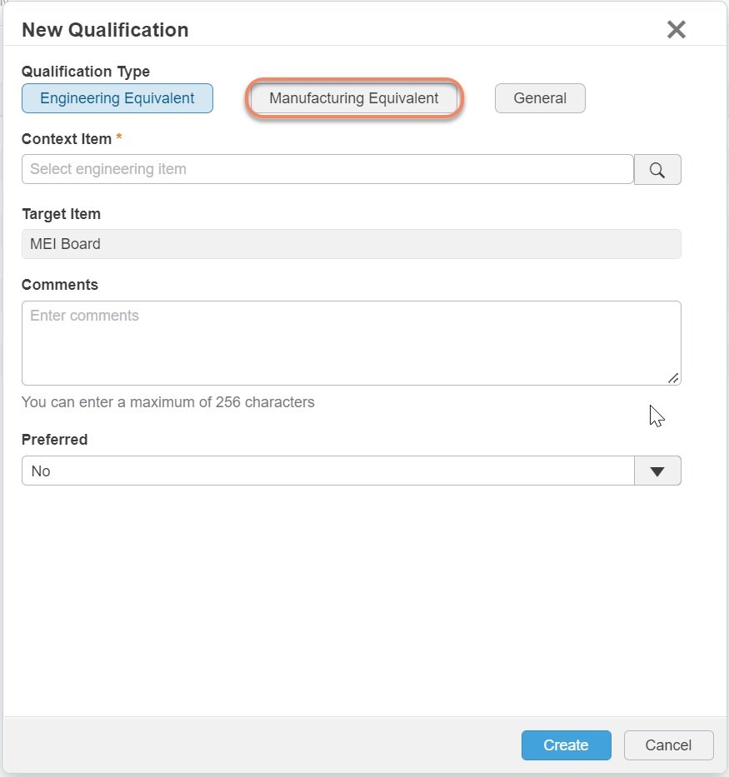Switch to Manufacturing Equivalent qualification type
Viewport: 729px width, 777px height.
click(x=354, y=98)
